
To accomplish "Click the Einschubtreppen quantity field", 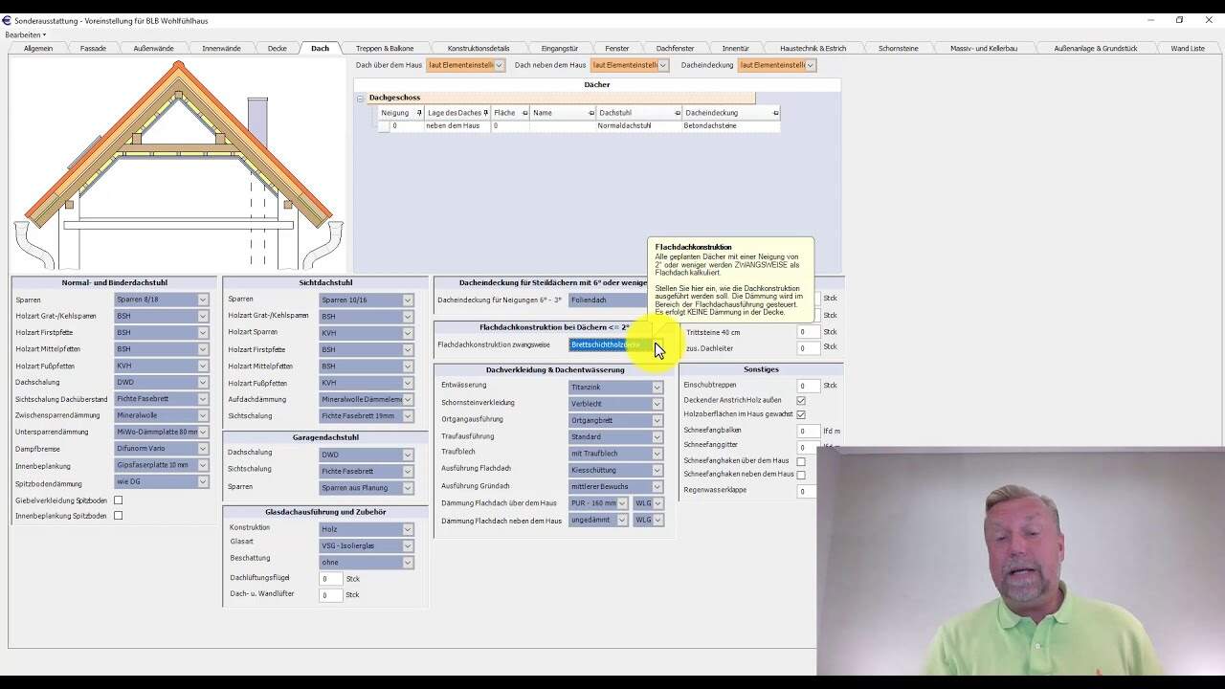I will (x=809, y=386).
